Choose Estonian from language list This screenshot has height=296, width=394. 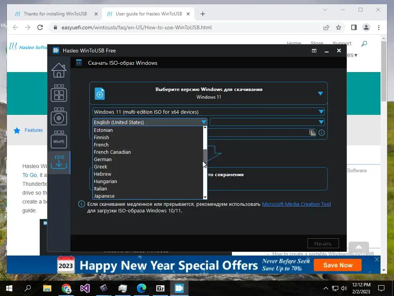(x=148, y=130)
